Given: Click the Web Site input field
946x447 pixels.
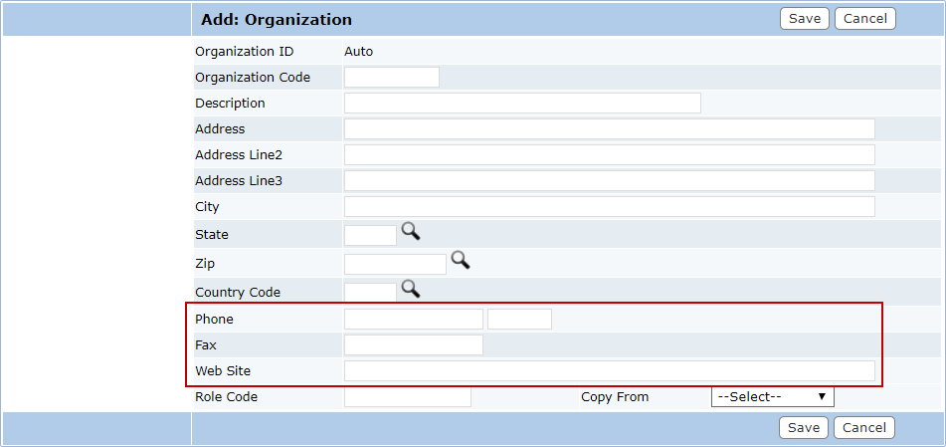Looking at the screenshot, I should point(610,371).
